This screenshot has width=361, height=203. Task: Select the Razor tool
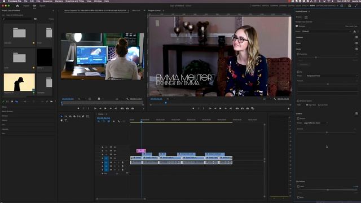pos(74,117)
